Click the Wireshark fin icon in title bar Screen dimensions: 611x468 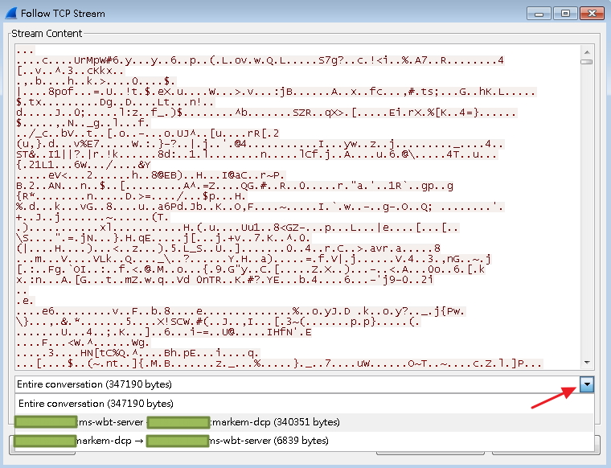[x=11, y=13]
